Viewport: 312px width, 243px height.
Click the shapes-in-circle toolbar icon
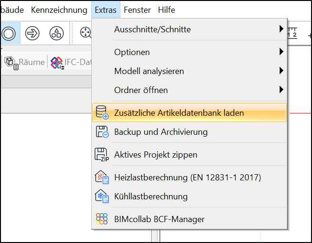(57, 33)
